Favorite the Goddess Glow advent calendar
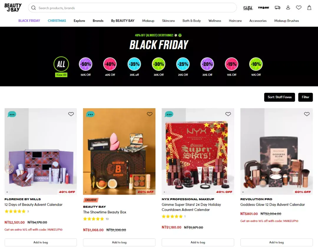Viewport: 318px width, 249px height. (x=307, y=114)
